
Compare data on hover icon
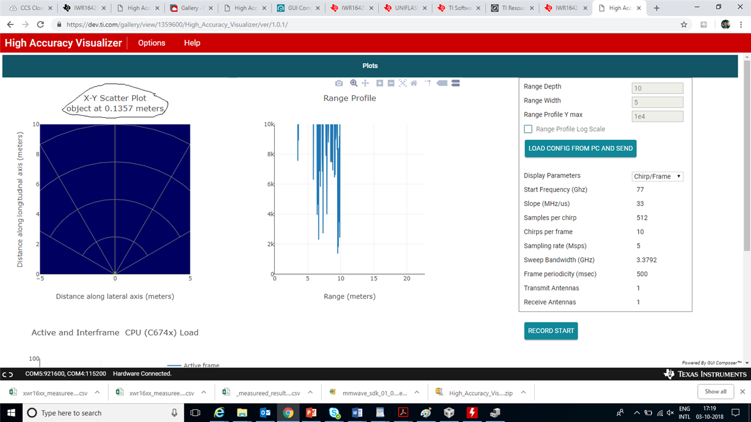tap(455, 83)
